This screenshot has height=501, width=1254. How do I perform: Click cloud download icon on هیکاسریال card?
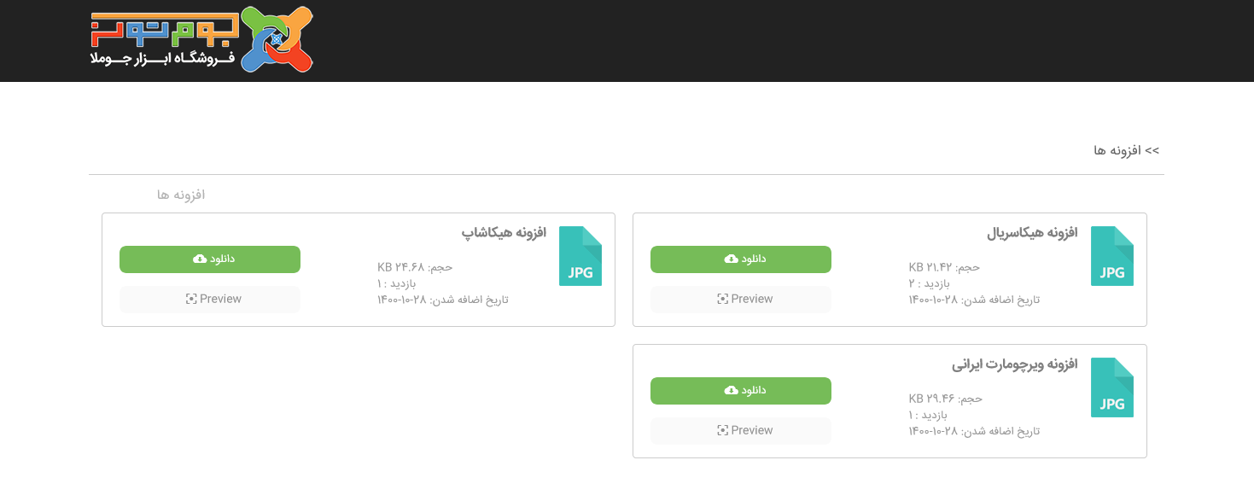[732, 259]
